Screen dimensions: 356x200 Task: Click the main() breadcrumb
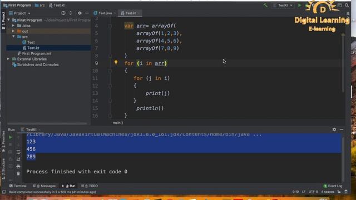[x=118, y=123]
